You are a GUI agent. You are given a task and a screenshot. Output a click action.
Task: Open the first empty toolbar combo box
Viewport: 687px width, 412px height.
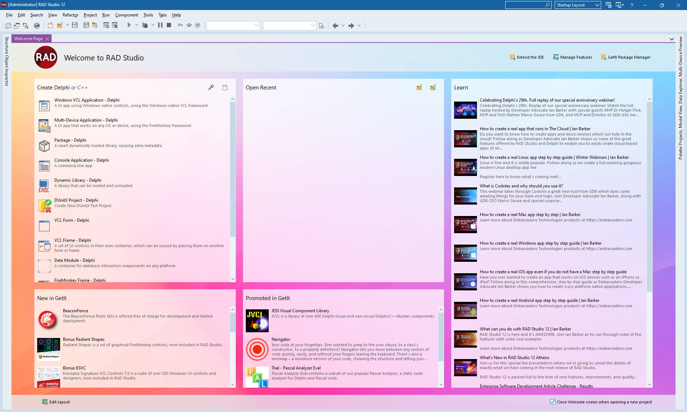click(x=233, y=25)
